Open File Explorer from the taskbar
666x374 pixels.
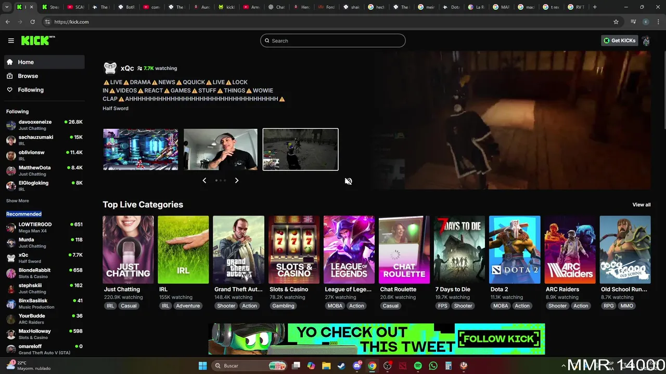click(326, 366)
